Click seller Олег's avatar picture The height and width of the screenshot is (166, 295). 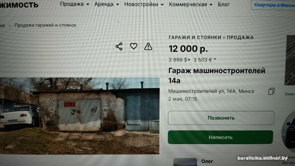coord(185,162)
